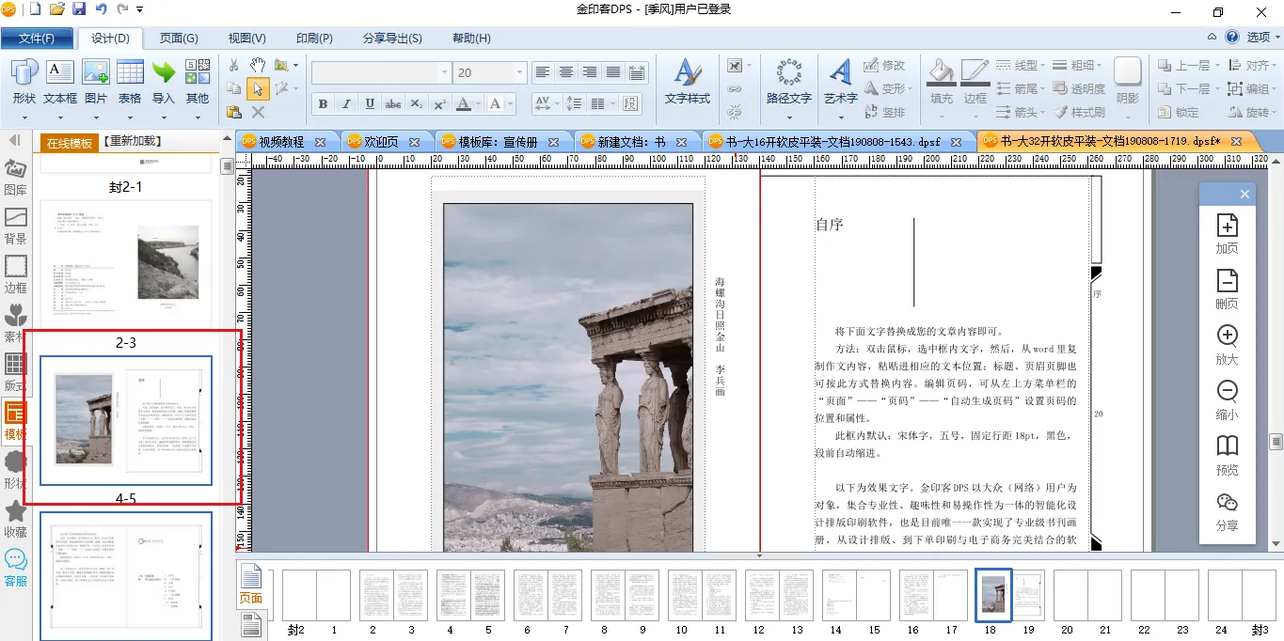Open the font size dropdown showing 20
The height and width of the screenshot is (641, 1284).
tap(519, 72)
